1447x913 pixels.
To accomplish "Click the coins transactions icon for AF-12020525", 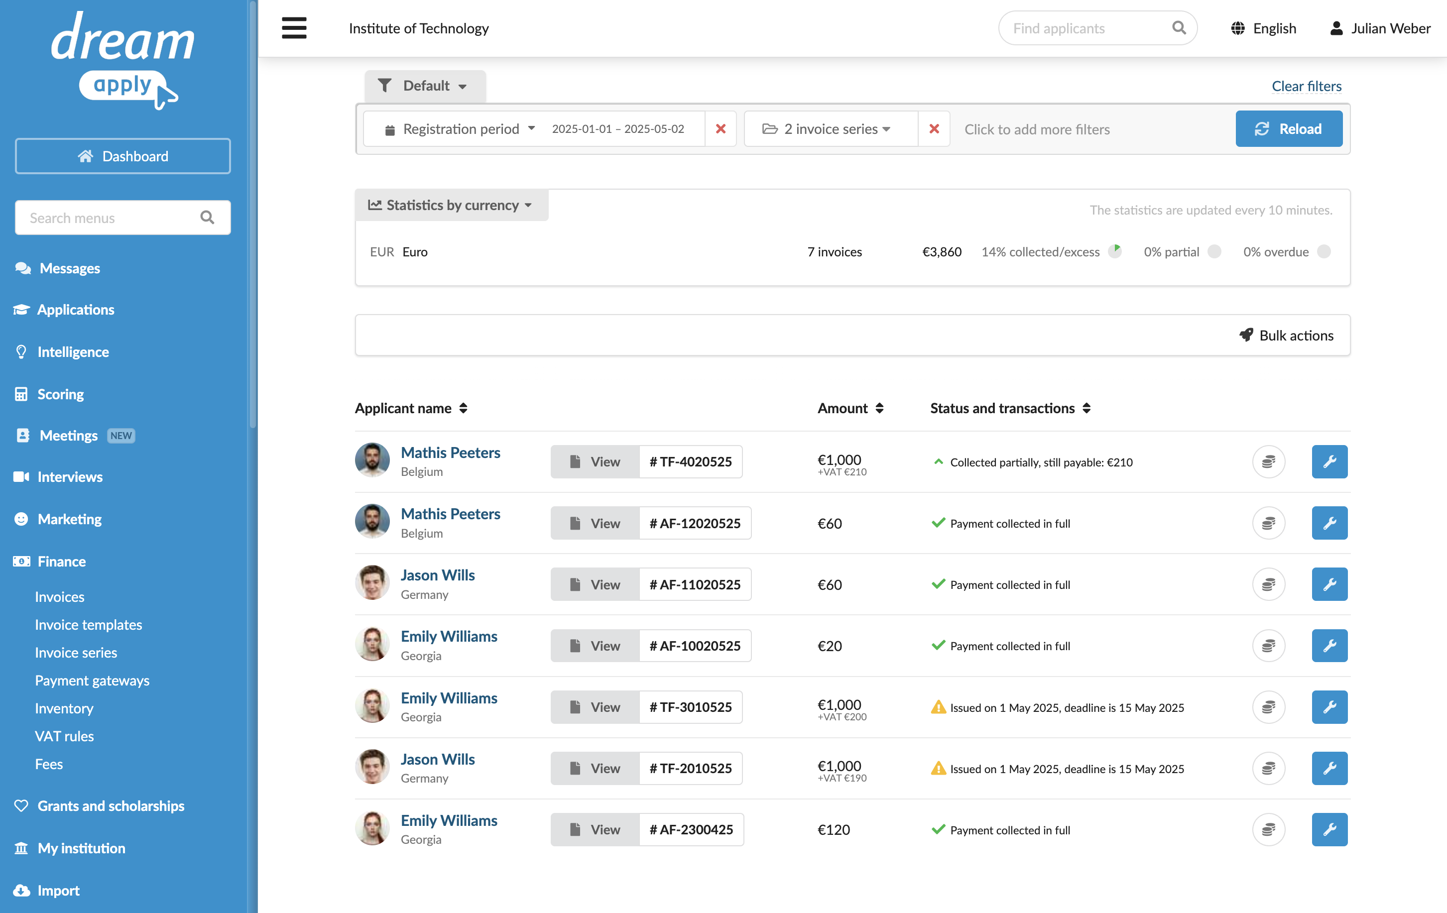I will [x=1269, y=523].
